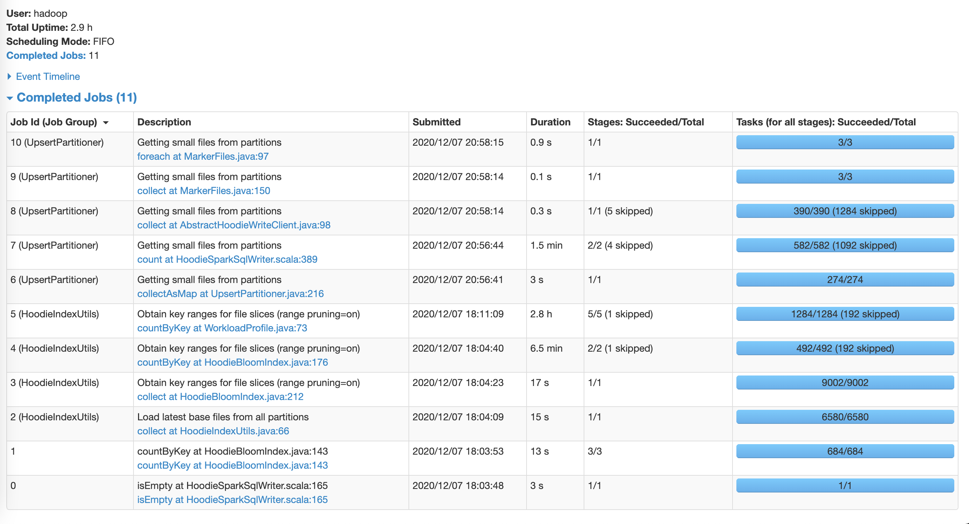
Task: Click the 1284/1284 (192 skipped) progress bar
Action: (x=845, y=314)
